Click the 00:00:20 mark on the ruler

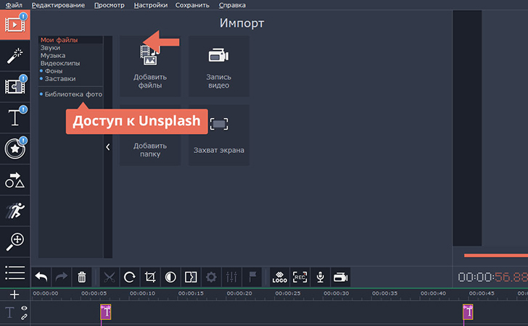[239, 293]
